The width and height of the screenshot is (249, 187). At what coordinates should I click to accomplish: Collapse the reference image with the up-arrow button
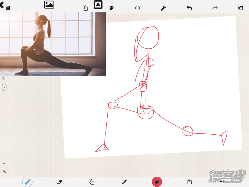coord(98,5)
